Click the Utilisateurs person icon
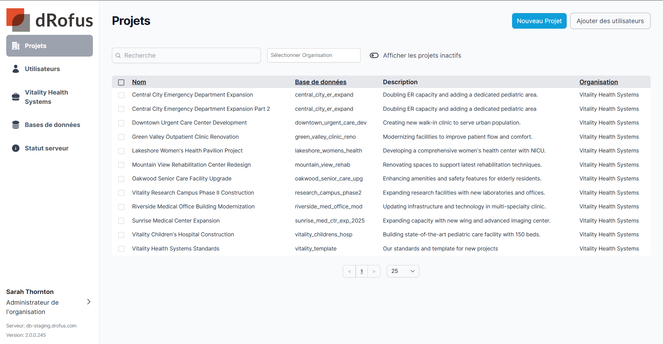 click(16, 69)
